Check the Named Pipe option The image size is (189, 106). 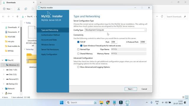[x=78, y=49]
